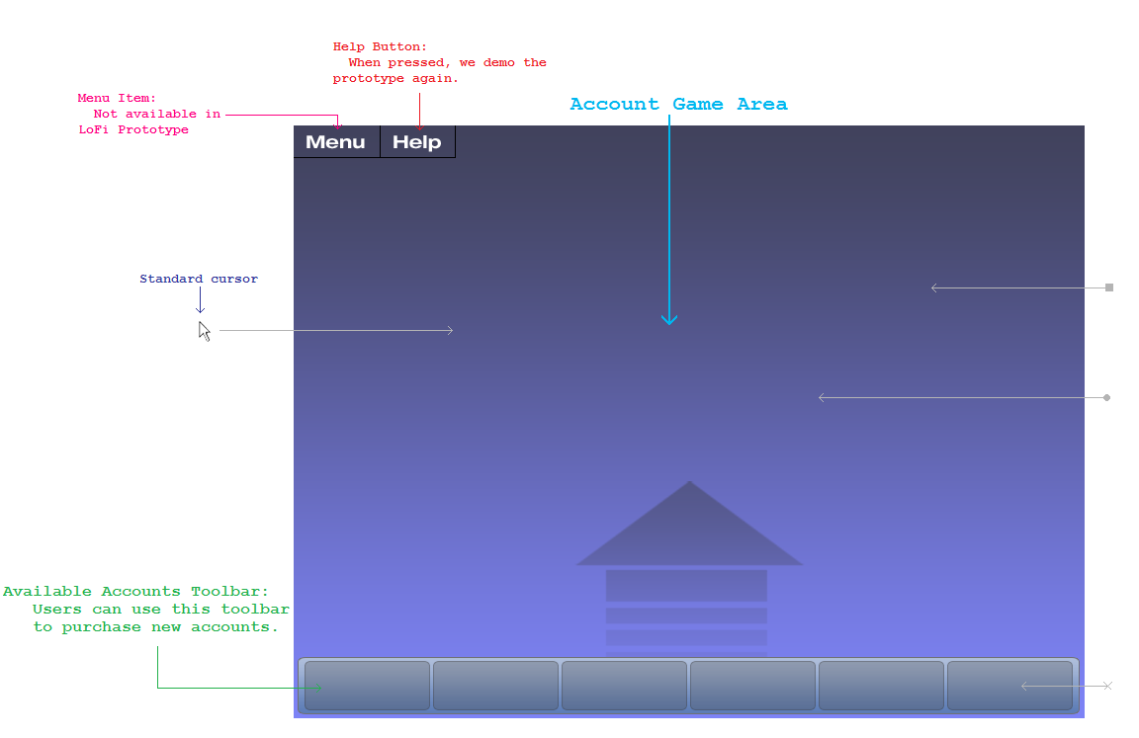The width and height of the screenshot is (1139, 738).
Task: Click the "Standard cursor" label
Action: [x=199, y=279]
